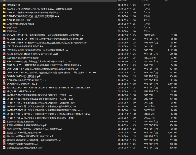Screen dimensions: 196x155
Task: Select the PTr_CABR-2023-PT94-18.pdf file icon
Action: (x=4, y=91)
